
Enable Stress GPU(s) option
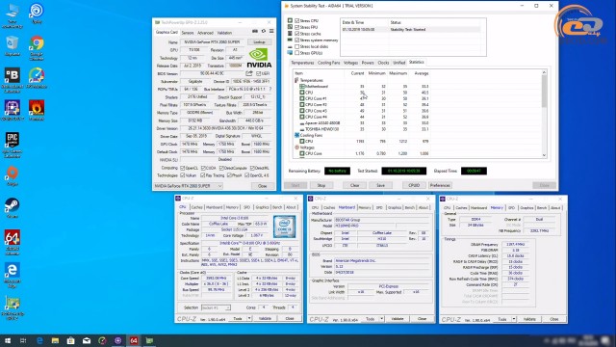297,53
